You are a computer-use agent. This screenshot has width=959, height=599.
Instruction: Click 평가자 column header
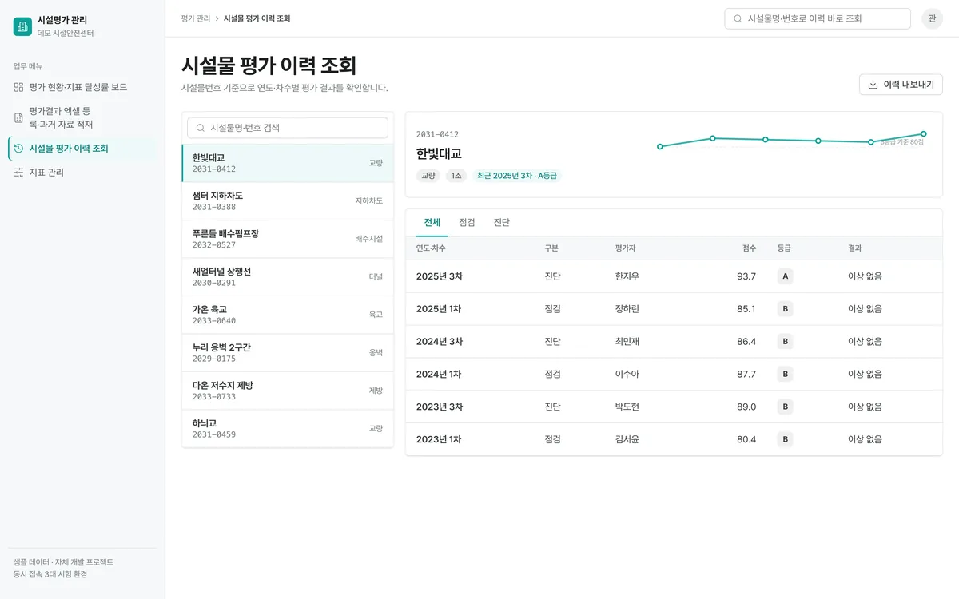(625, 248)
